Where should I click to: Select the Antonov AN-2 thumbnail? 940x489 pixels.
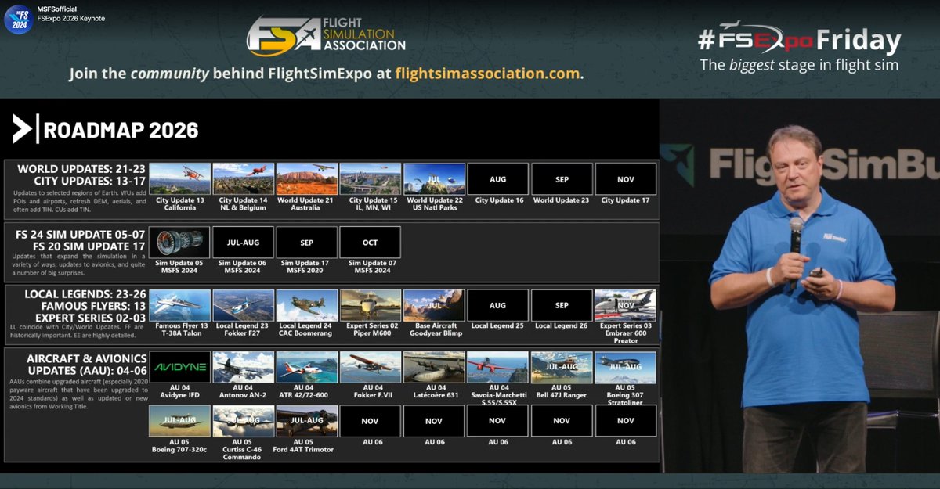[x=244, y=367]
